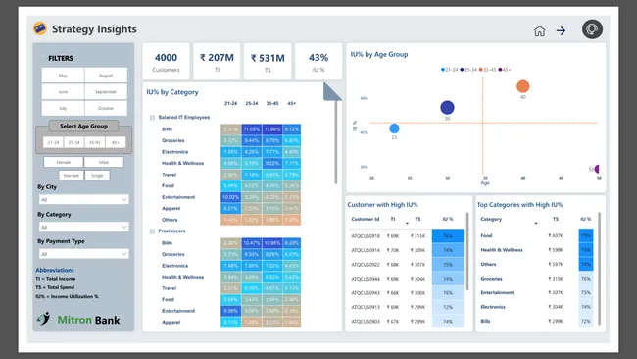Select the 45+ age group filter
This screenshot has height=359, width=637.
click(116, 142)
